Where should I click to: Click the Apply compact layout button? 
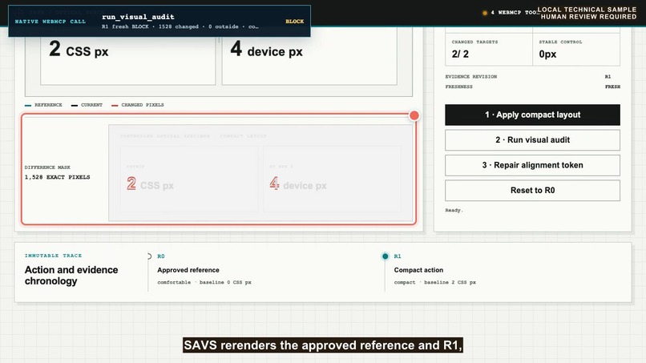[x=532, y=115]
